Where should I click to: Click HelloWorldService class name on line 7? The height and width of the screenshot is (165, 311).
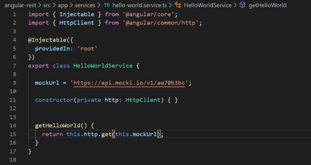tap(103, 65)
